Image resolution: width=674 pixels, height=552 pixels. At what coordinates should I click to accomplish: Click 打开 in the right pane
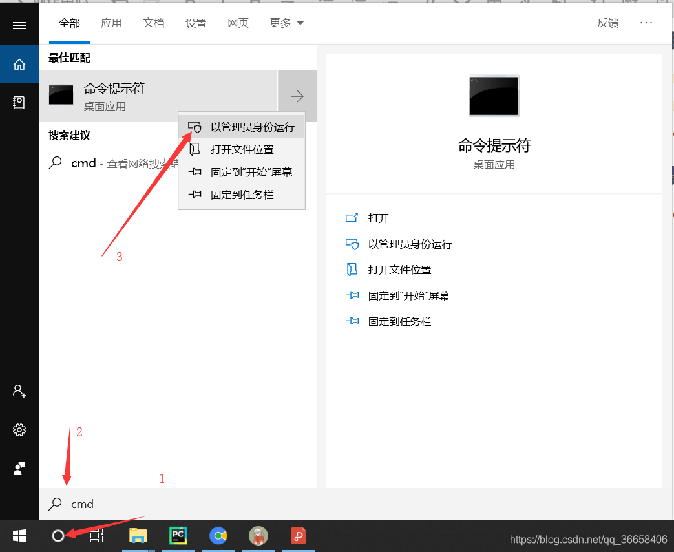[379, 218]
